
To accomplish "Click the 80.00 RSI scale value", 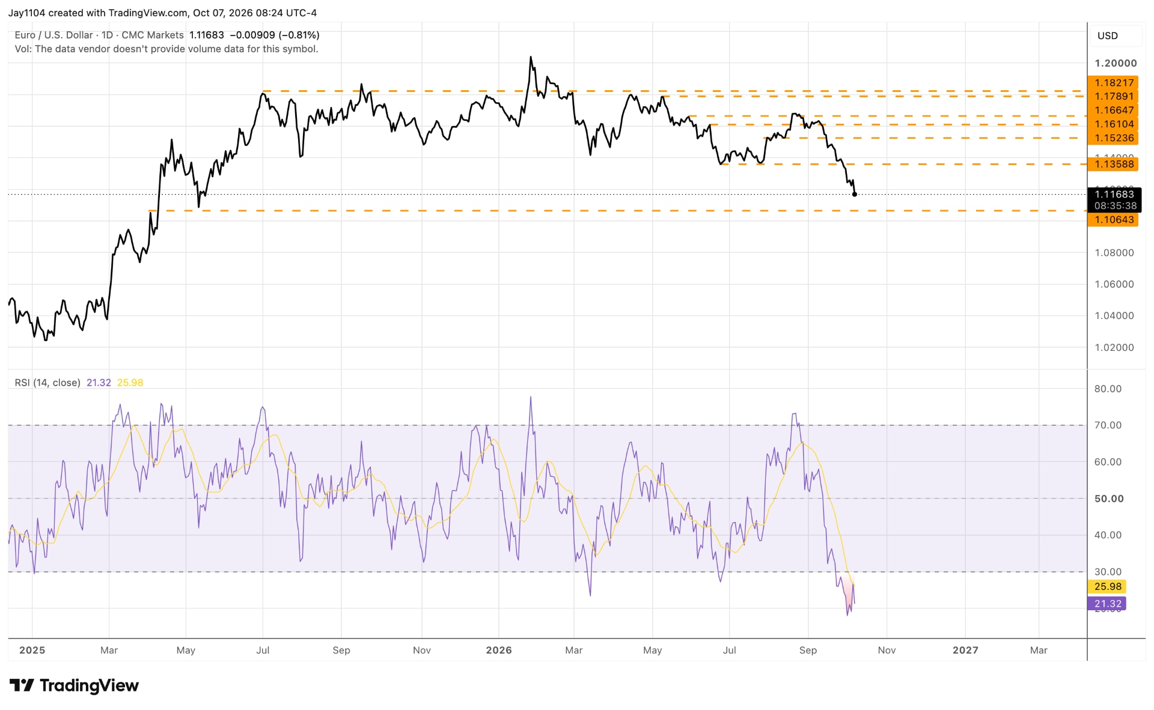I will 1108,389.
